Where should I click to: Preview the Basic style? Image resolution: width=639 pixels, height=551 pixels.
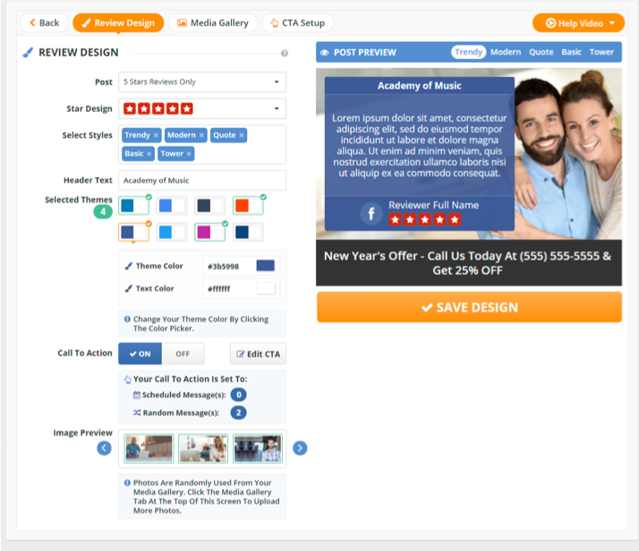(x=571, y=52)
